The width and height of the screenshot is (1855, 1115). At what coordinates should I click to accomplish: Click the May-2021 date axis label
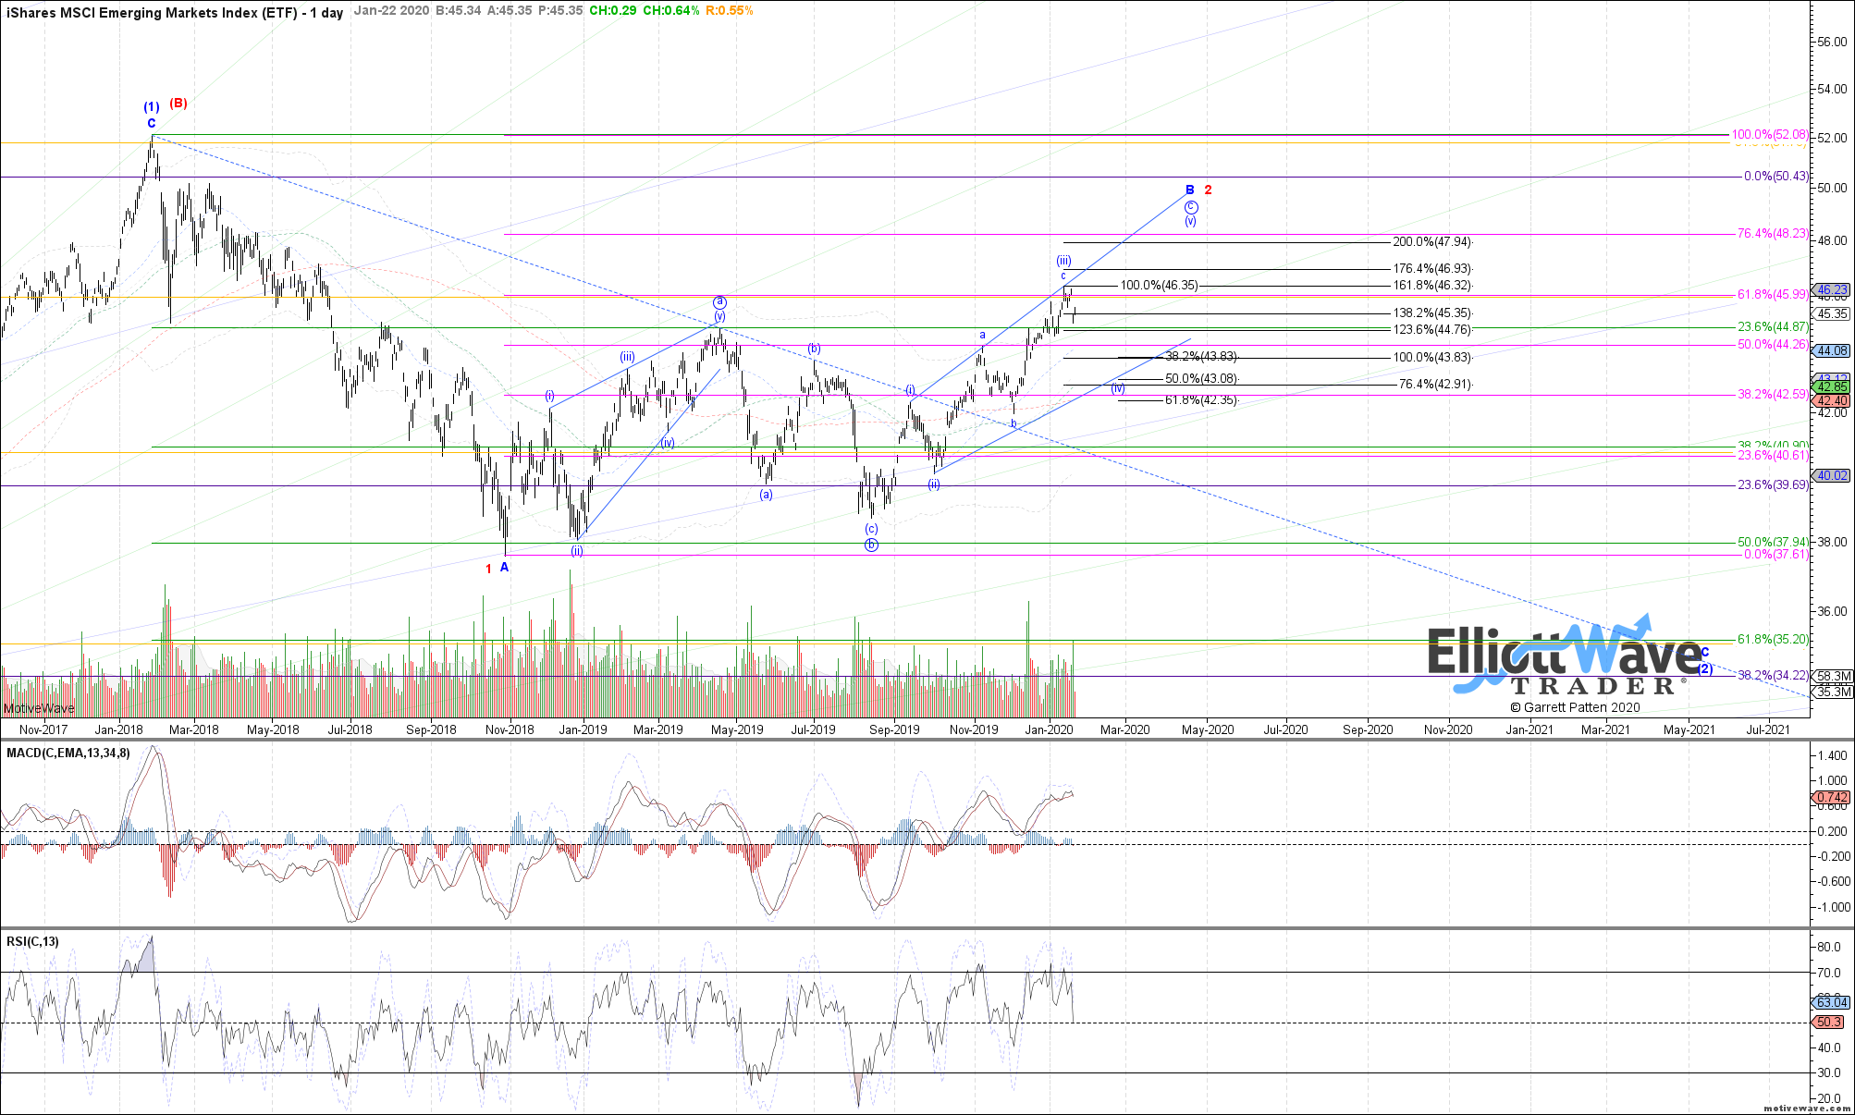[1689, 729]
